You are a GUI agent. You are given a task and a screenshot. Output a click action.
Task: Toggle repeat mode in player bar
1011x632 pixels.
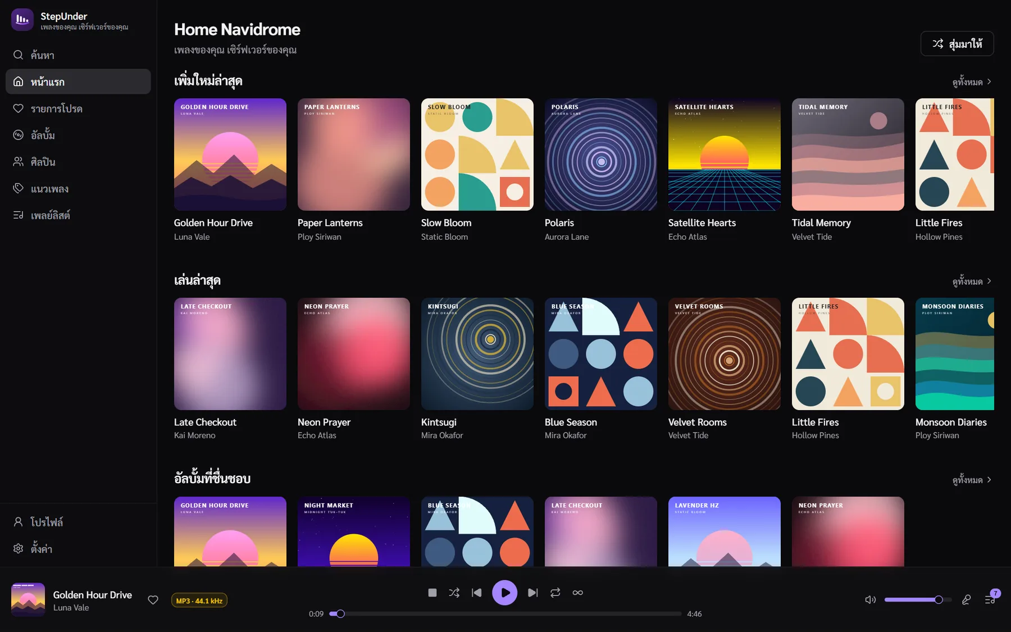tap(555, 593)
